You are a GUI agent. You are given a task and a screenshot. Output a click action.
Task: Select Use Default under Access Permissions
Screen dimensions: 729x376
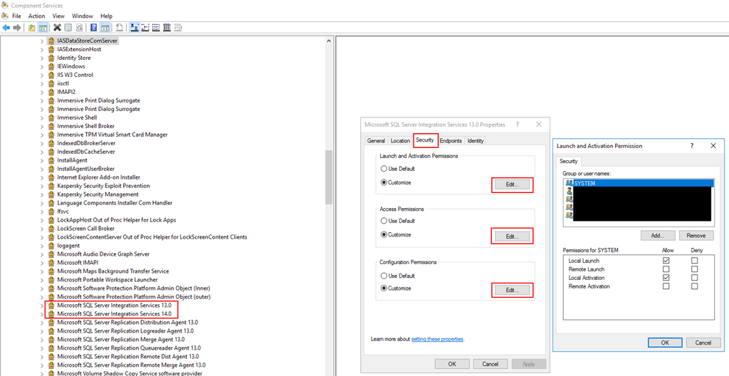coord(384,221)
